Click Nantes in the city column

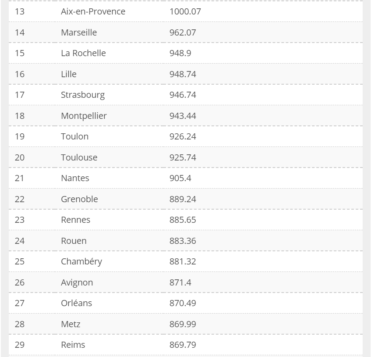tap(75, 178)
